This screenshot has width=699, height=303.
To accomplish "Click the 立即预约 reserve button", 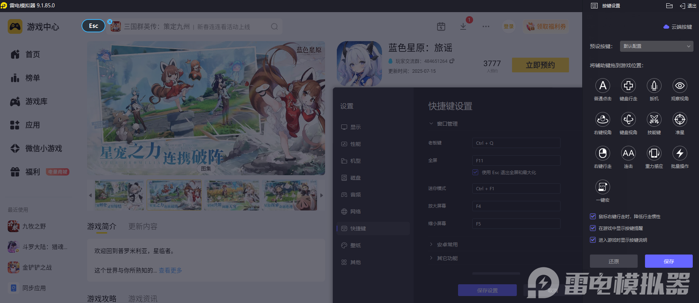I will point(540,65).
